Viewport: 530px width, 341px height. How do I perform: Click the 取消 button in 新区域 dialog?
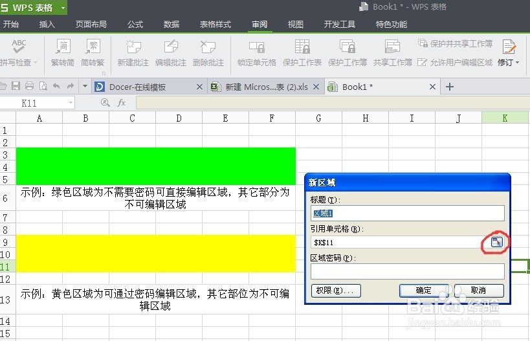pos(479,291)
